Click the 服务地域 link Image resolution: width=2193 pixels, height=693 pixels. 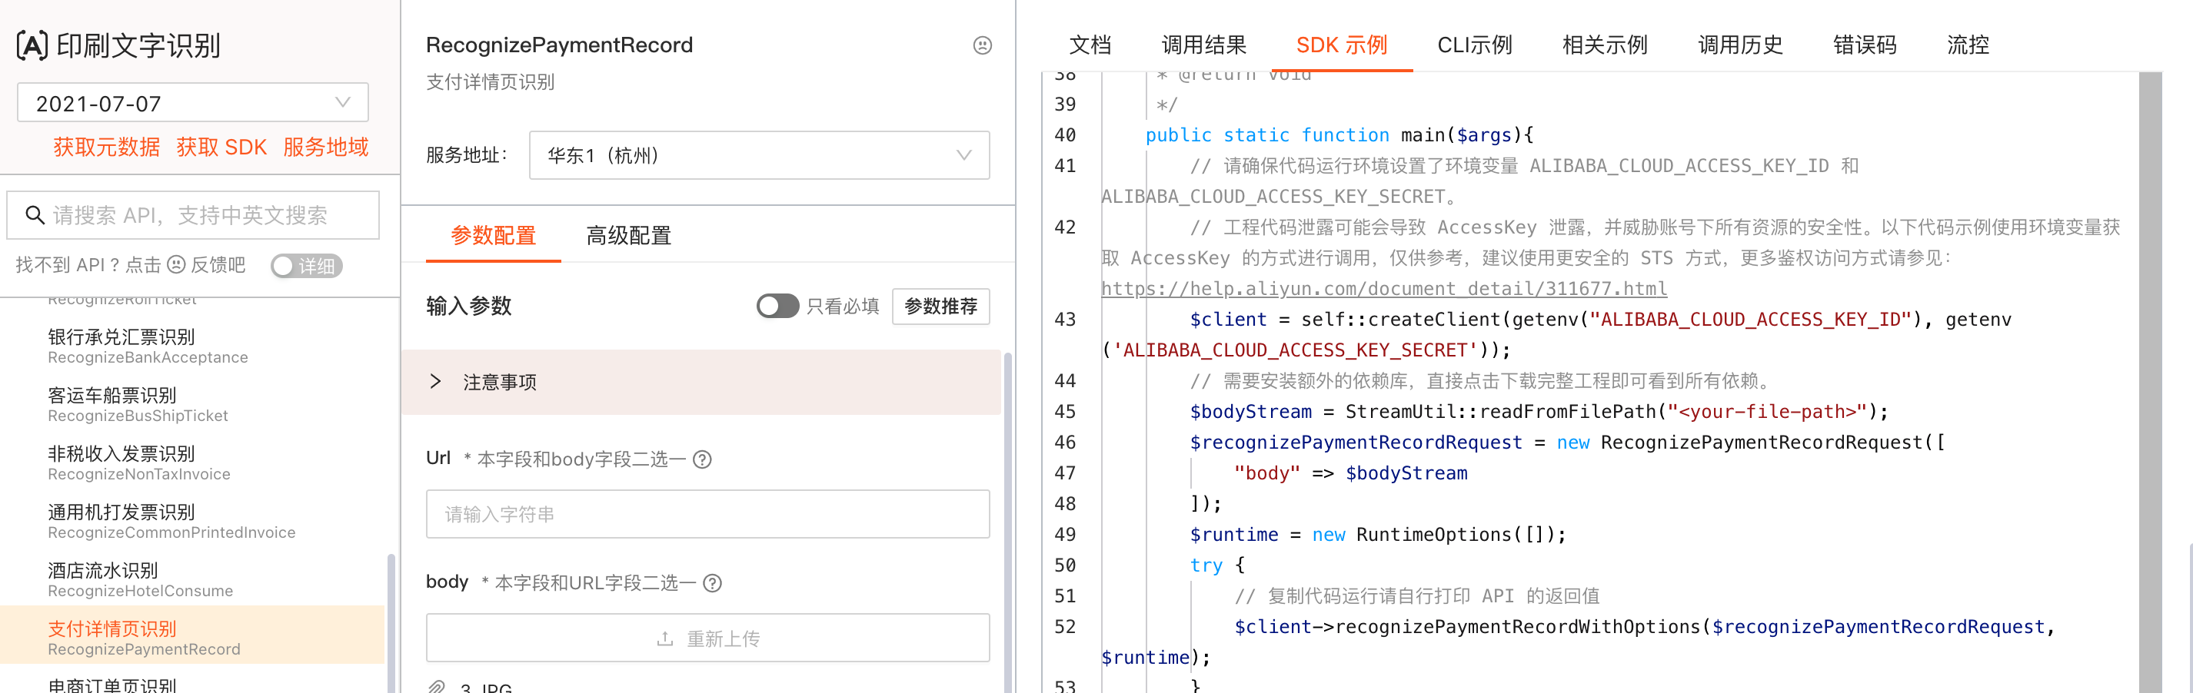[x=325, y=147]
